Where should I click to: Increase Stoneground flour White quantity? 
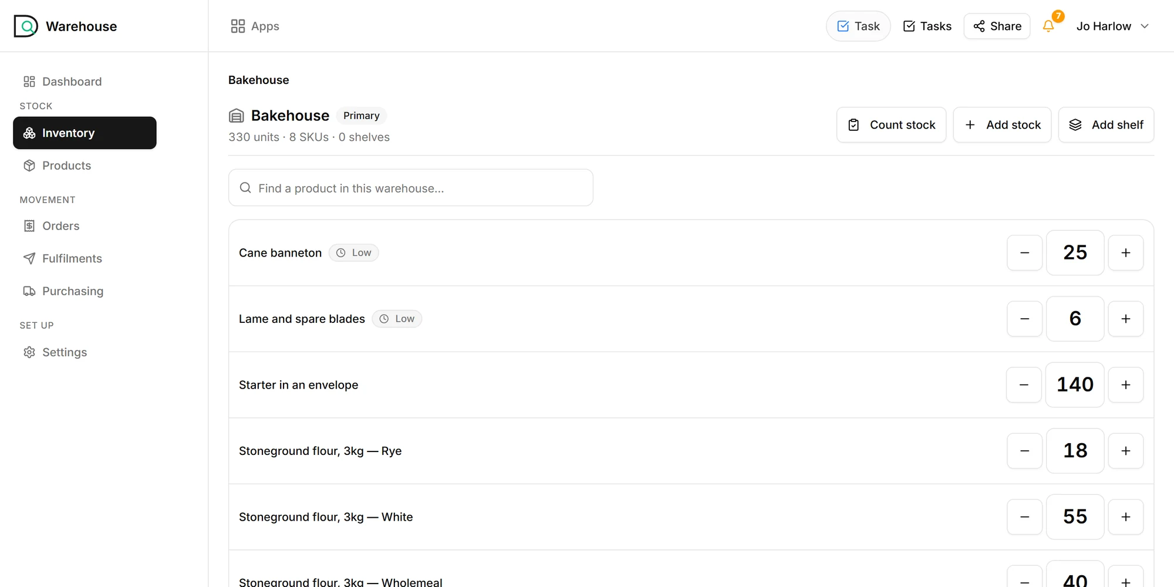[x=1125, y=517]
